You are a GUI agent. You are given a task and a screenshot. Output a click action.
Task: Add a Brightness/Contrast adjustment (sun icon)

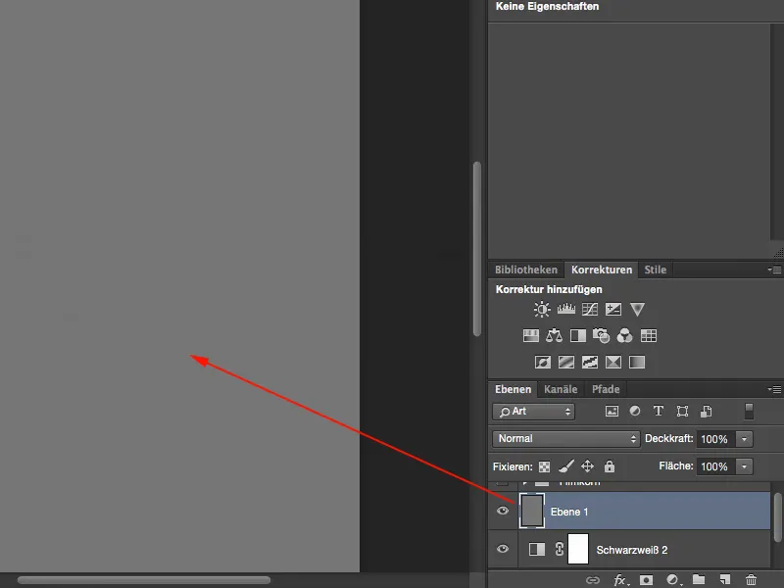click(x=542, y=310)
